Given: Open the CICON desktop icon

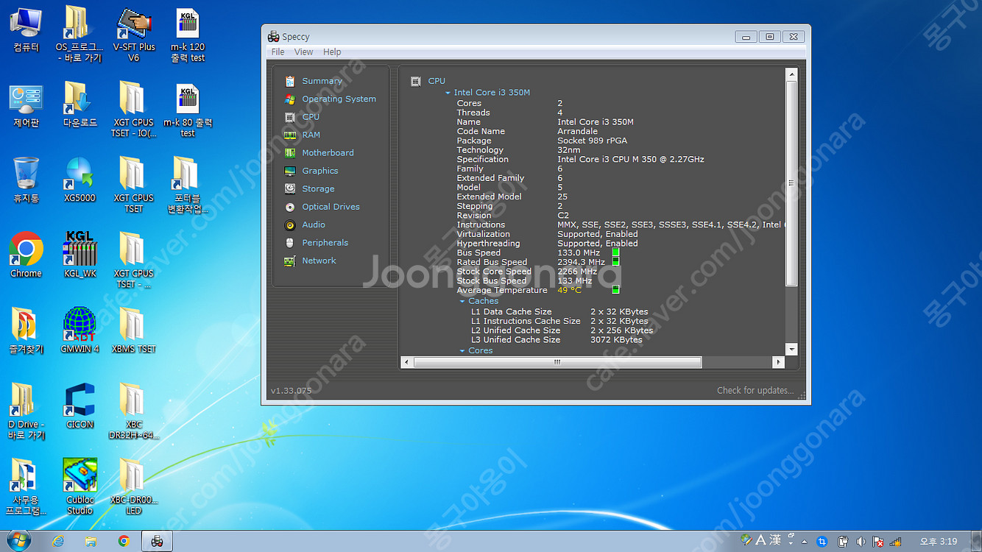Looking at the screenshot, I should coord(80,406).
